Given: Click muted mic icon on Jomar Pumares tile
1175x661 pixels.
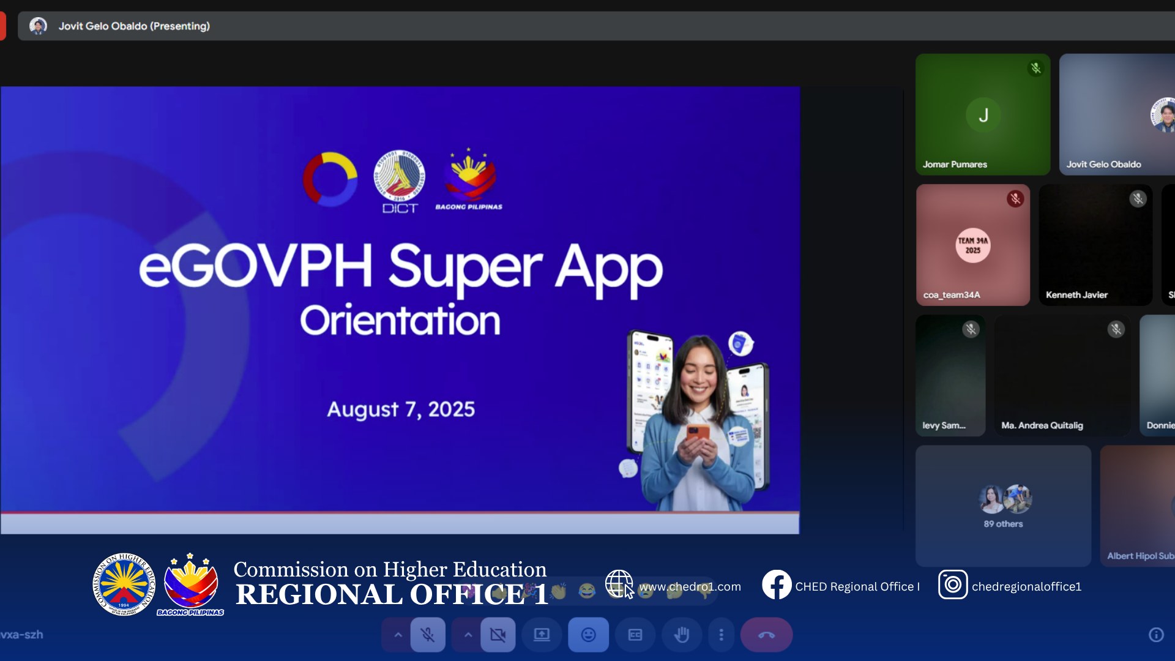Looking at the screenshot, I should 1035,69.
